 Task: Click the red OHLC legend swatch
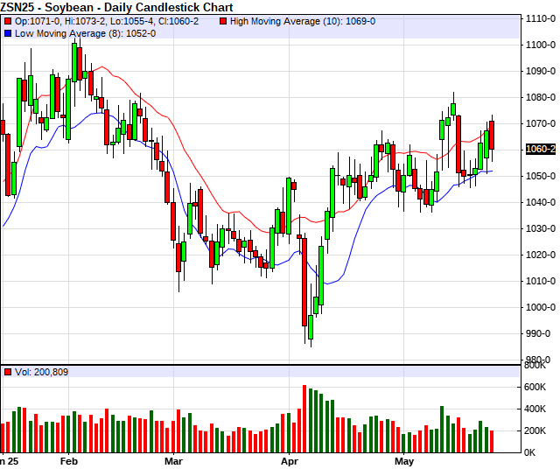(x=8, y=20)
